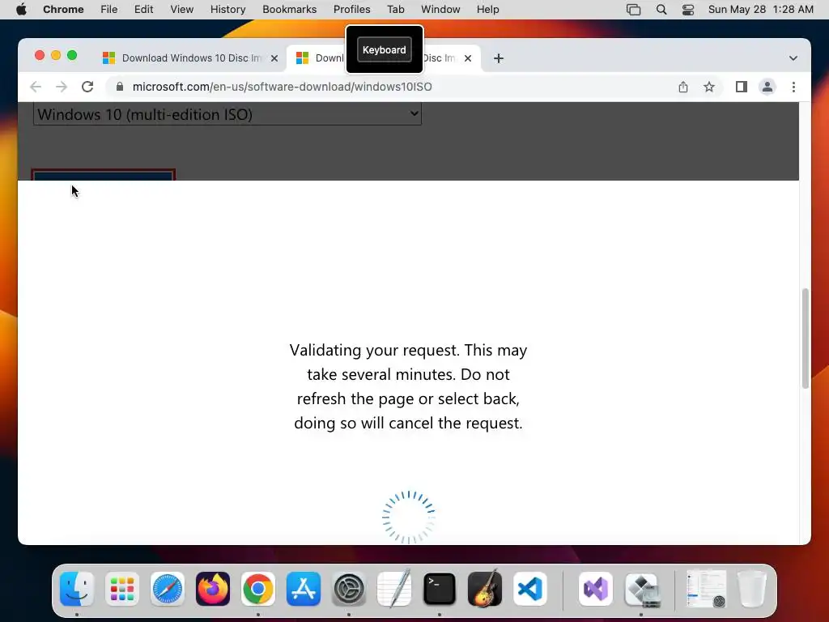Open Terminal from the Dock

[440, 589]
